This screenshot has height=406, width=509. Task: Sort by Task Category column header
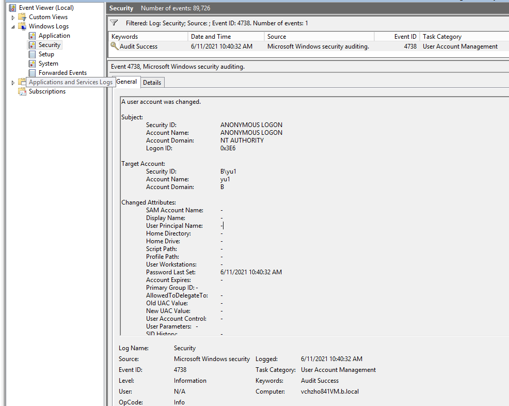tap(464, 37)
